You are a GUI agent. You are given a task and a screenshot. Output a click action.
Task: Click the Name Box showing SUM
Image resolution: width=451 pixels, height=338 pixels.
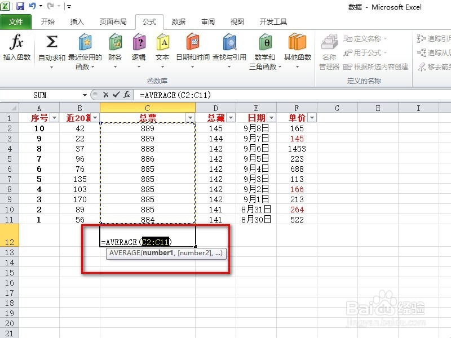click(x=40, y=95)
